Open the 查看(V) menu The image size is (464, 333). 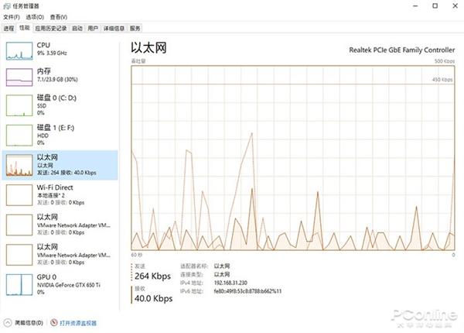click(59, 17)
